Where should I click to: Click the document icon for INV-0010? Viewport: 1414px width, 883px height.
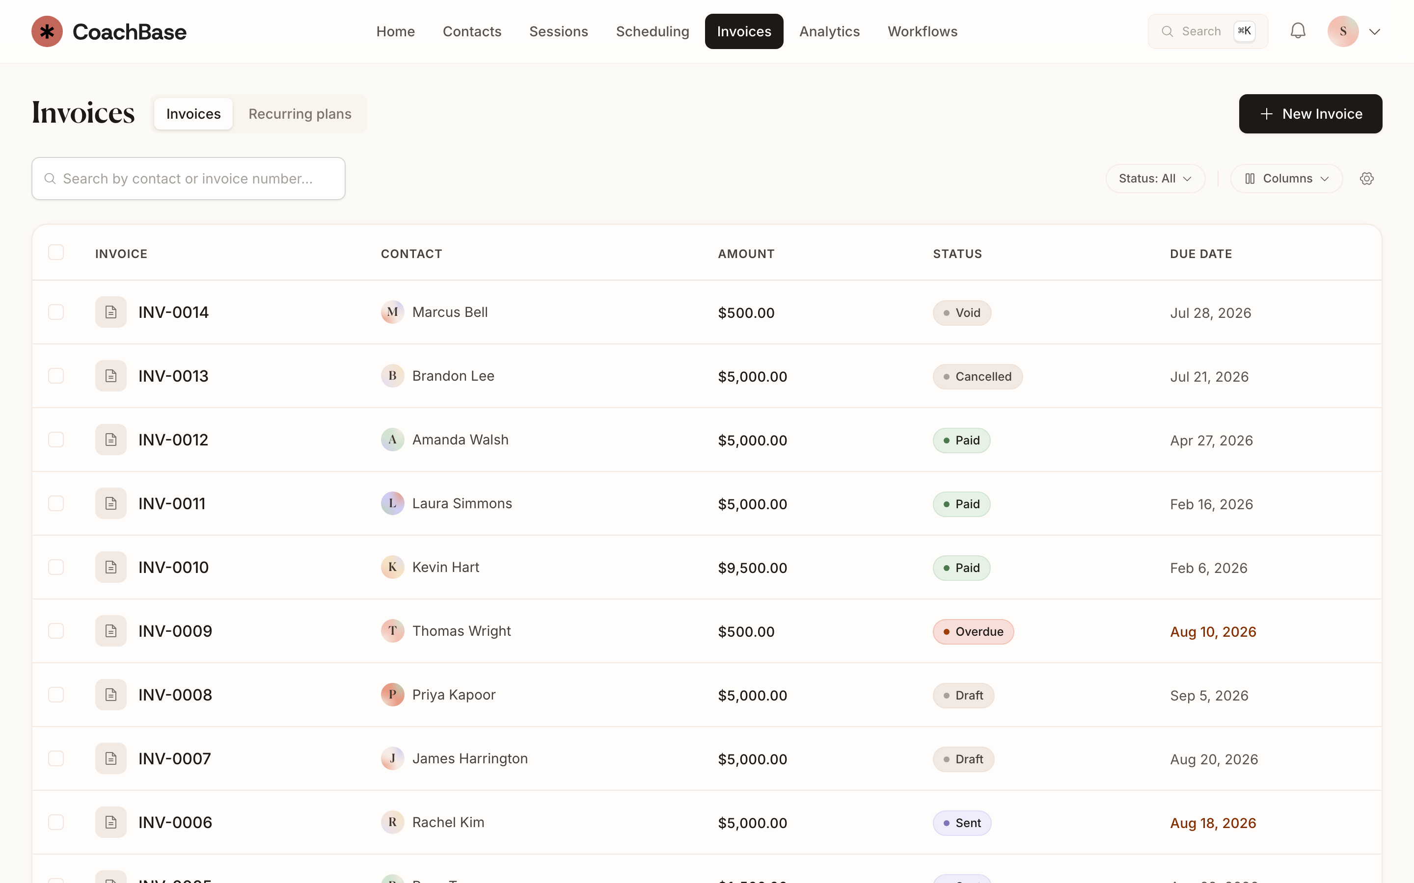point(111,567)
